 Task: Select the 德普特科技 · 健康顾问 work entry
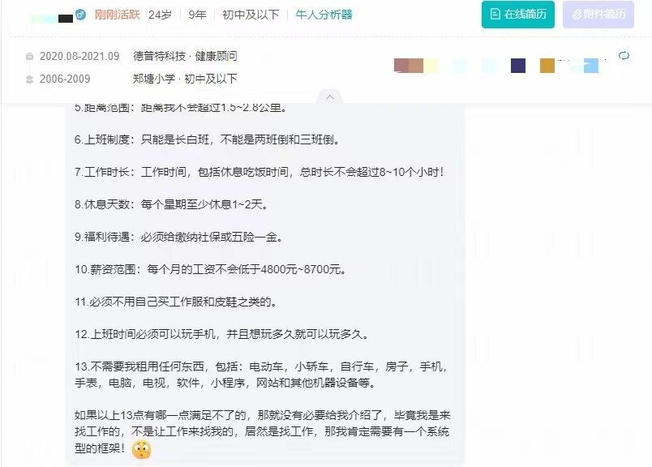point(185,56)
